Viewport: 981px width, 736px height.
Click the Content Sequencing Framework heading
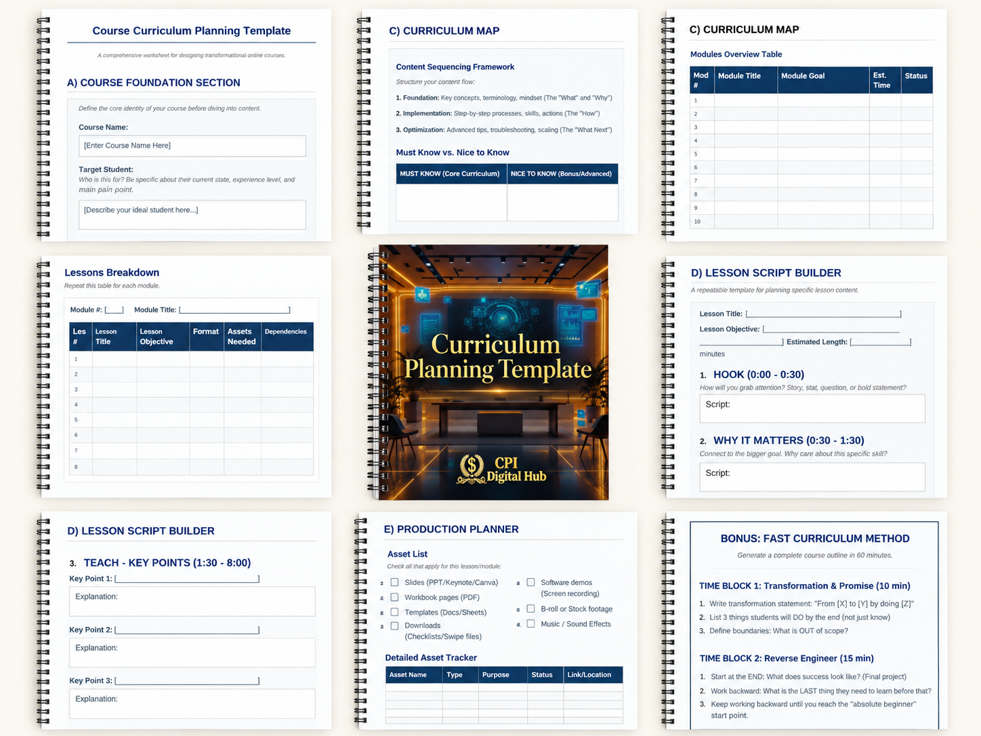pos(455,67)
